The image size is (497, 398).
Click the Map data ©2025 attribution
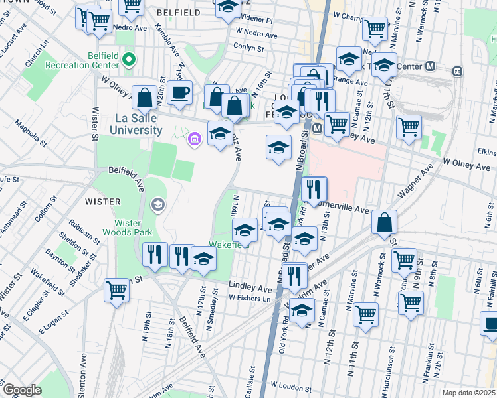[468, 393]
